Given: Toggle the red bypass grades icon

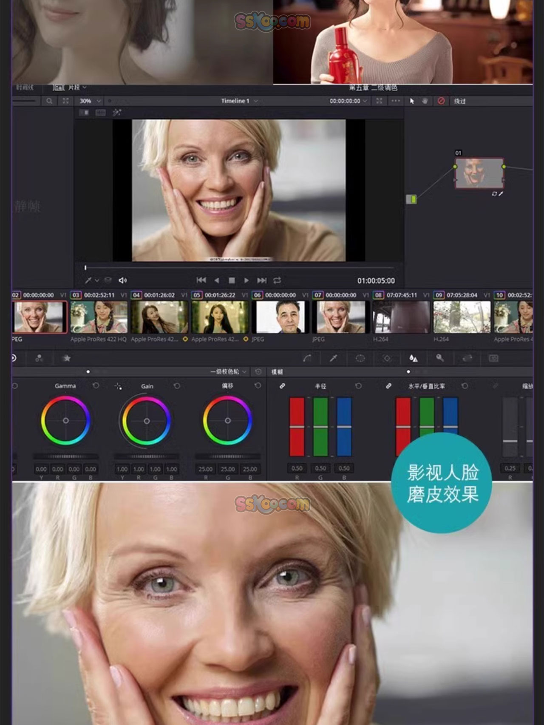Looking at the screenshot, I should click(441, 101).
